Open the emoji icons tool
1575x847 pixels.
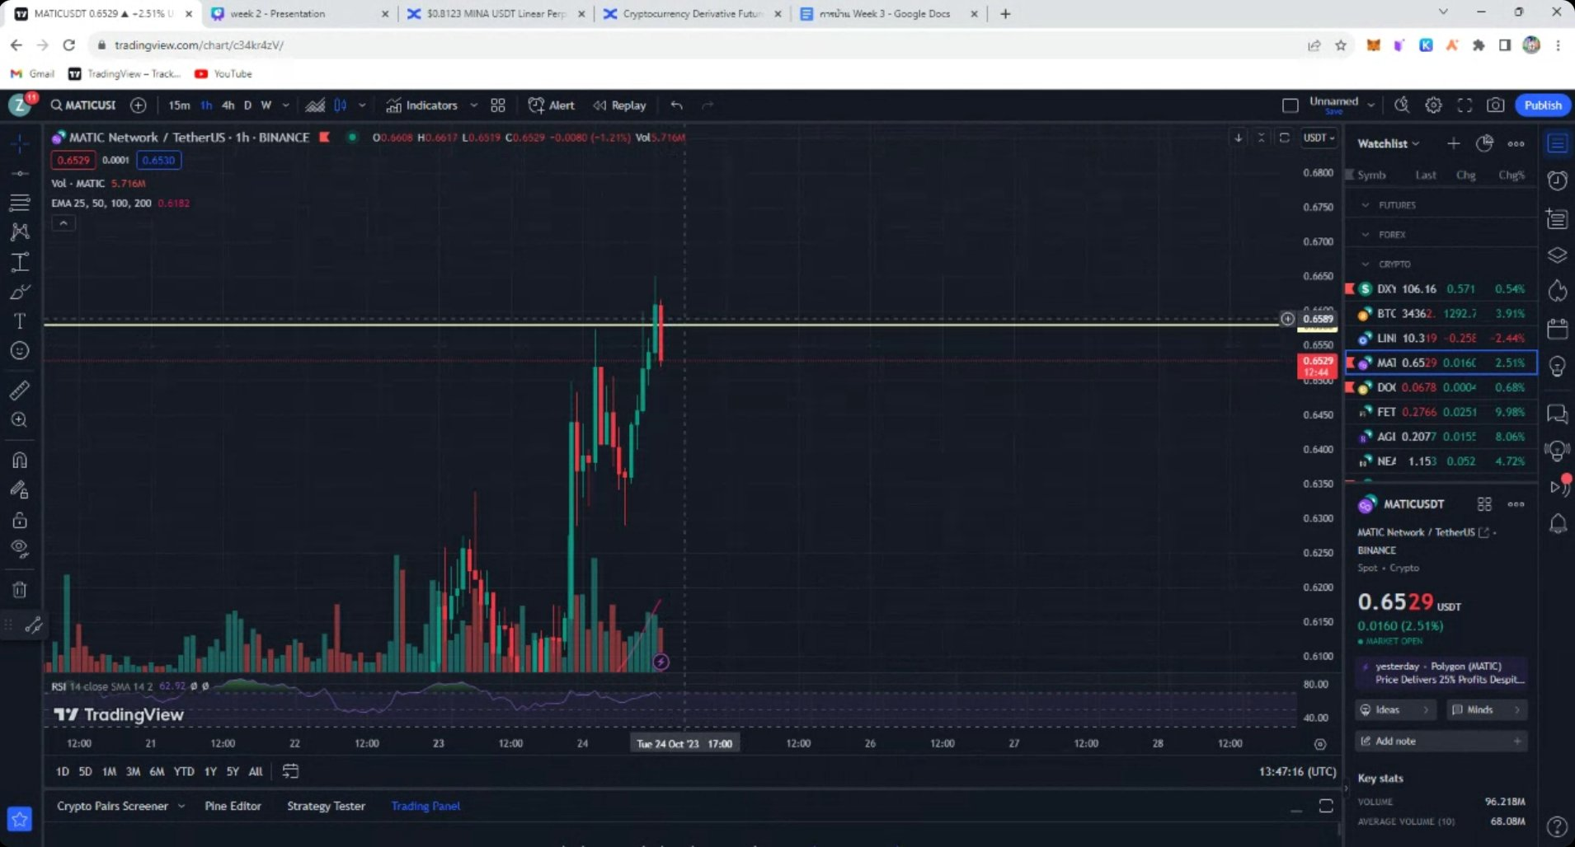click(x=20, y=351)
